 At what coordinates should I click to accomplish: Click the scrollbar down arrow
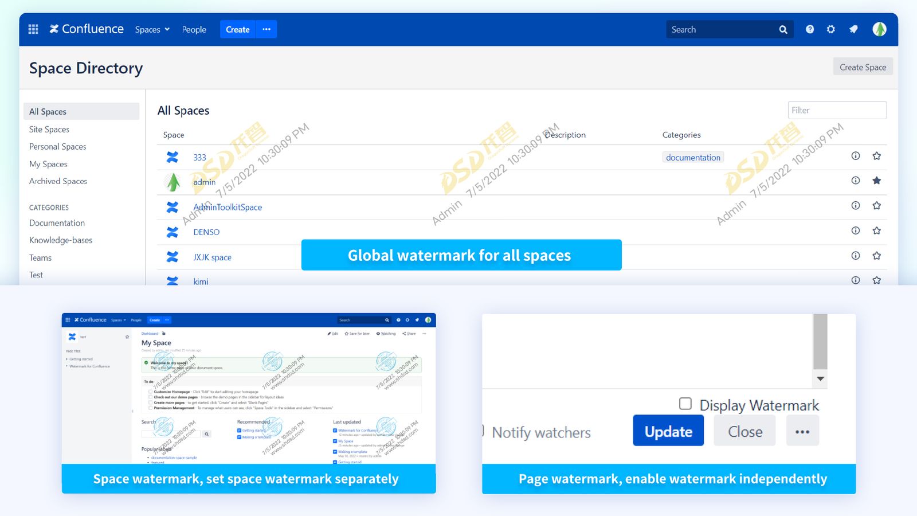(x=820, y=378)
